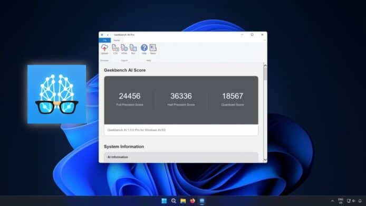Minimize the Geekbench AI Pro window

coord(242,35)
